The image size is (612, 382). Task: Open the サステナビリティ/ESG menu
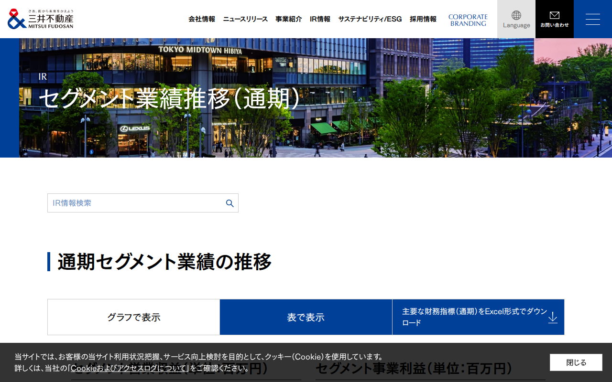(x=370, y=19)
